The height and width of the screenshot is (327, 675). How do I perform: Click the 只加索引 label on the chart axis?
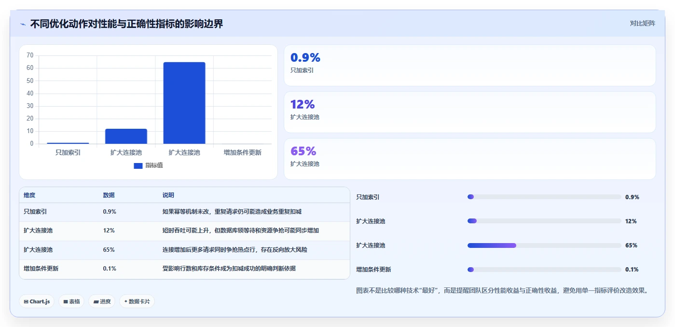[x=68, y=152]
